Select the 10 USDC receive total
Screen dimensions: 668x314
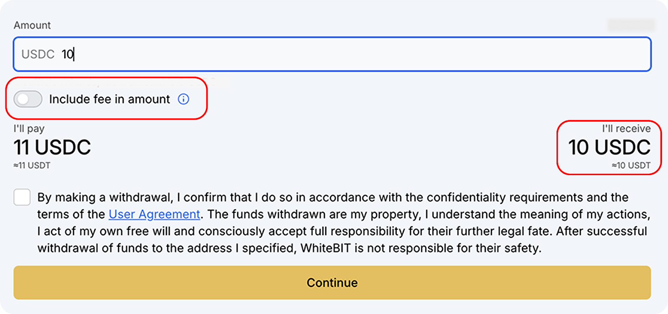[609, 147]
